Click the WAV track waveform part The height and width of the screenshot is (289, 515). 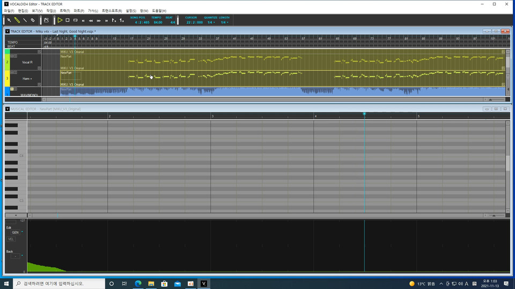283,92
